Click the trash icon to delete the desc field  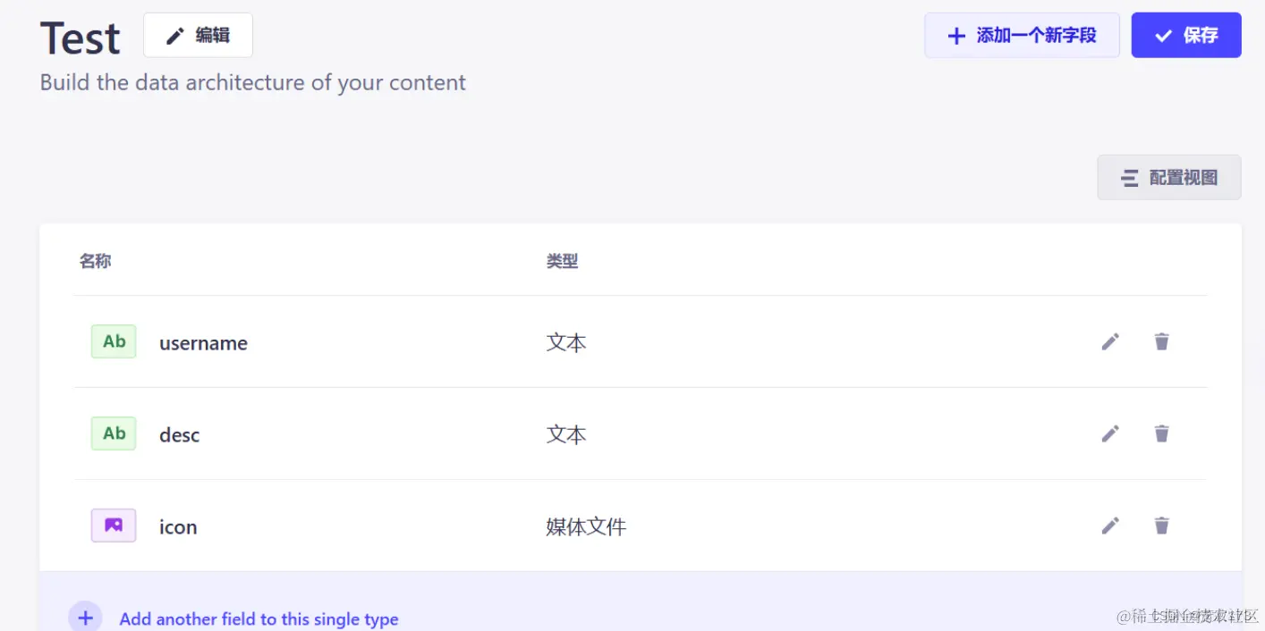point(1161,433)
